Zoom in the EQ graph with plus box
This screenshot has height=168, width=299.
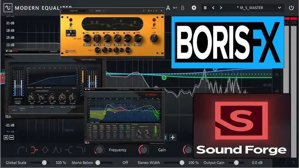click(6, 138)
